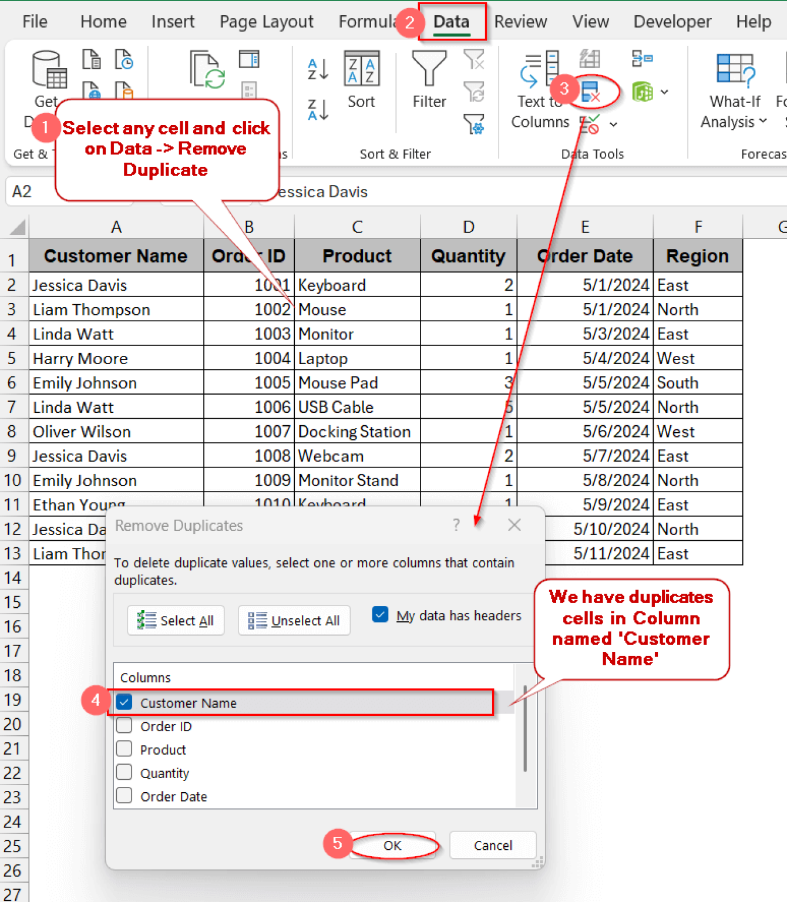Viewport: 787px width, 902px height.
Task: Uncheck My data has headers
Action: [x=380, y=614]
